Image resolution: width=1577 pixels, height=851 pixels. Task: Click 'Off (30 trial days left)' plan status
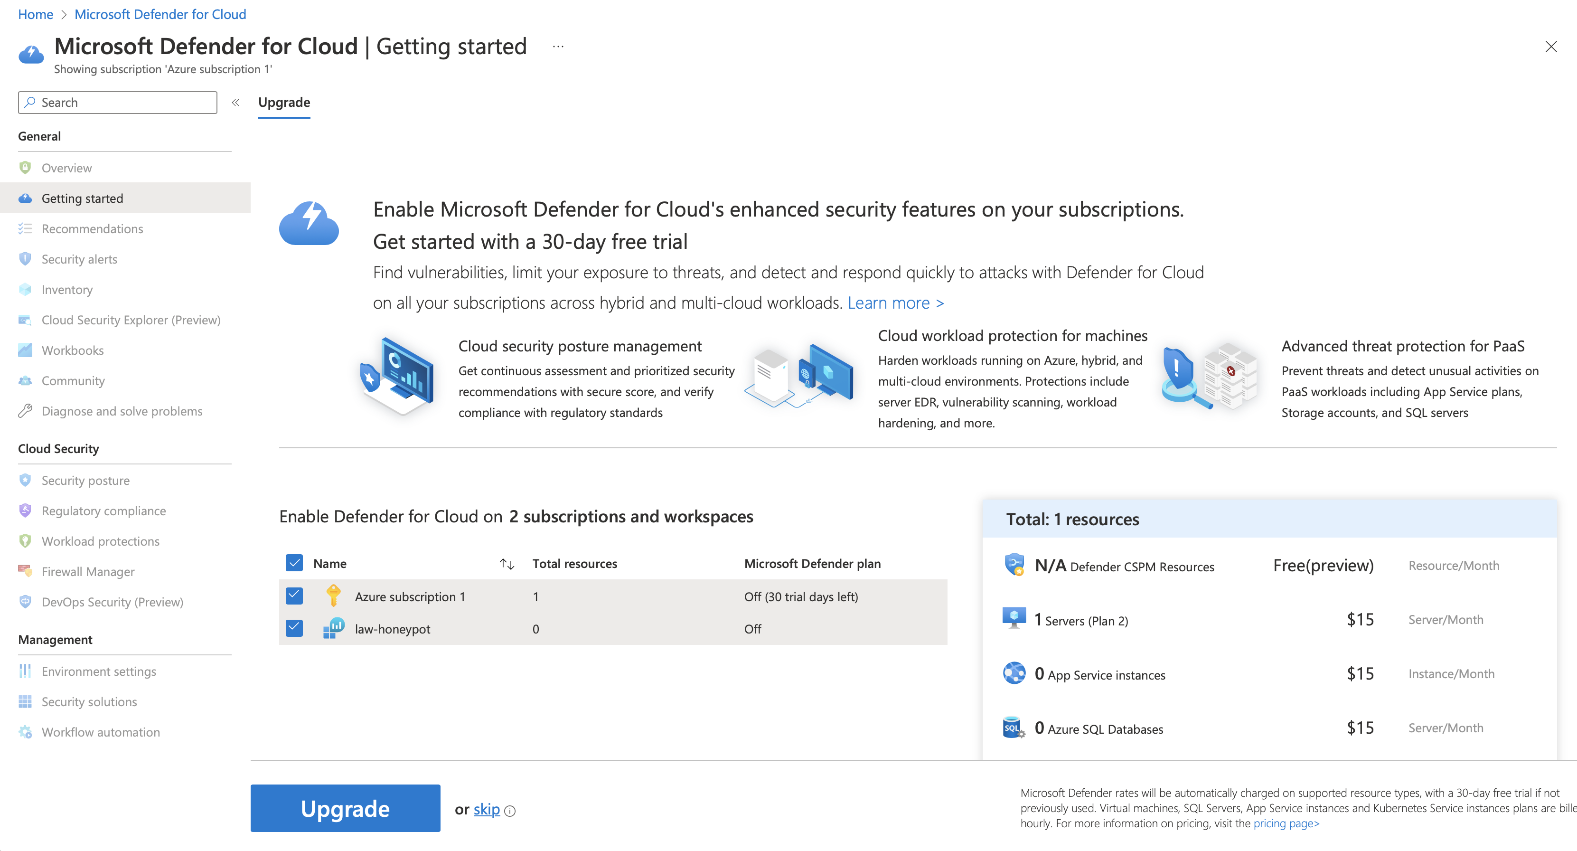point(801,596)
